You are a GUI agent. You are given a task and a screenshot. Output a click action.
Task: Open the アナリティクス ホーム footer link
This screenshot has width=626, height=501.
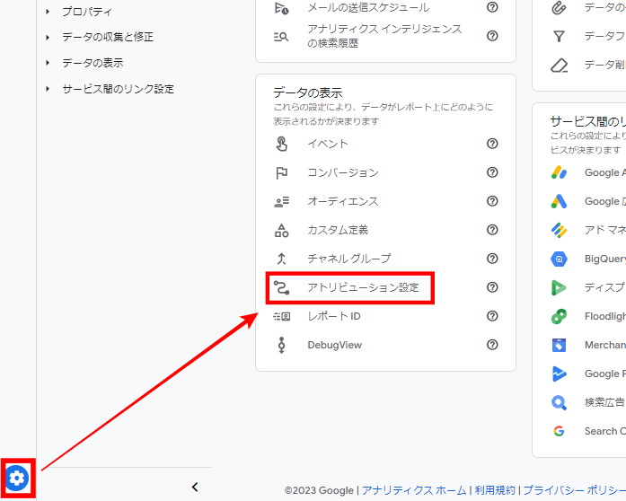(414, 490)
